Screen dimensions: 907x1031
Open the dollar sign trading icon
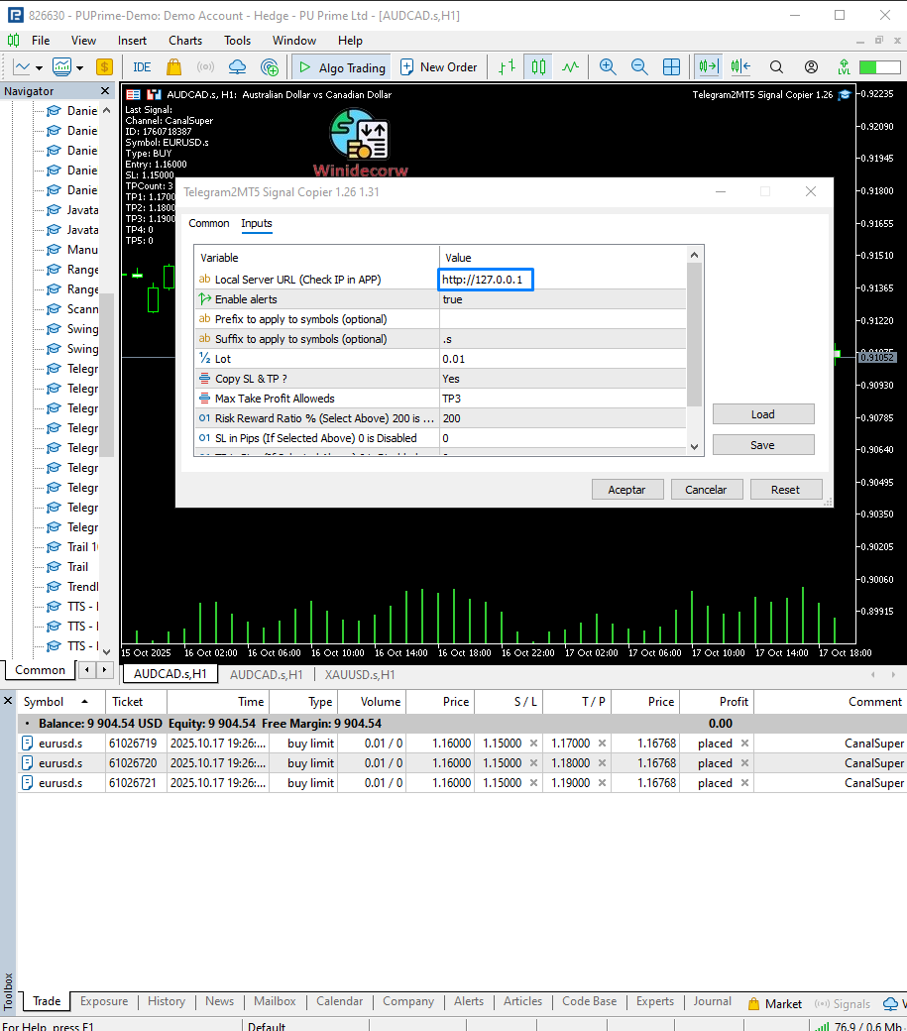click(x=104, y=67)
